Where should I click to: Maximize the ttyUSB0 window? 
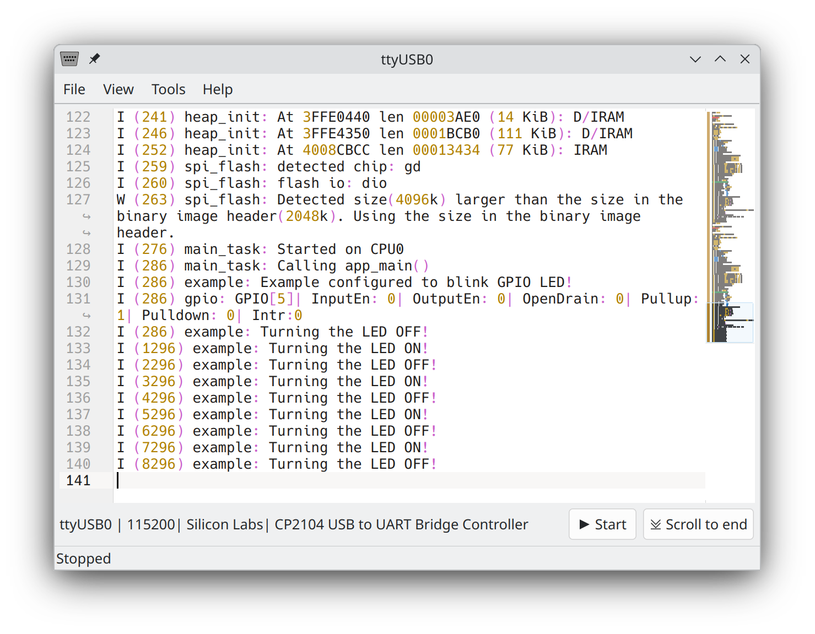(720, 59)
